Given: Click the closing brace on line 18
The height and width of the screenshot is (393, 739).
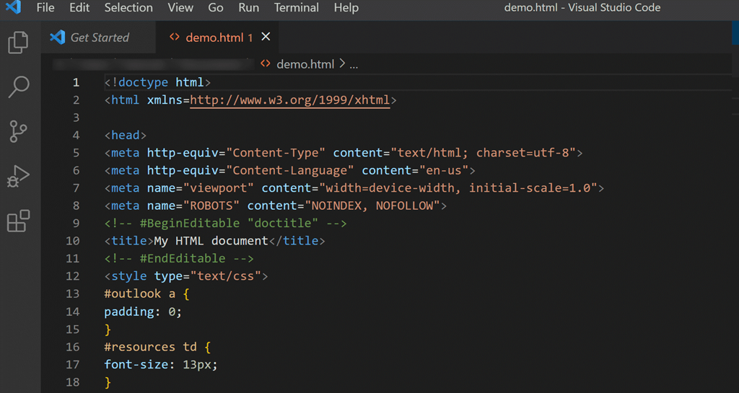Looking at the screenshot, I should 108,382.
